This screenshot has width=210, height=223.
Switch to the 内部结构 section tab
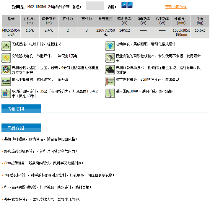[x=21, y=108]
